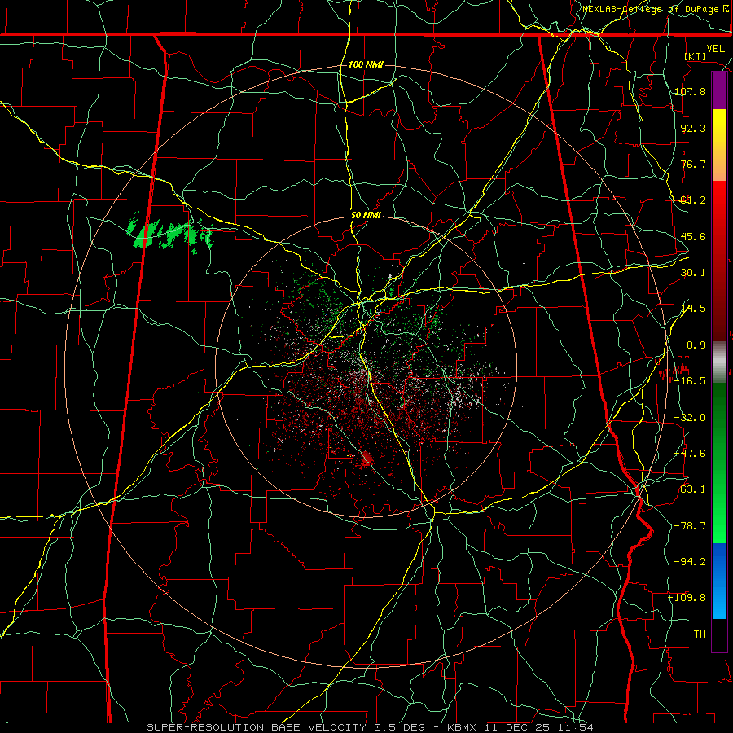Click the -32.0 legend value

(690, 418)
